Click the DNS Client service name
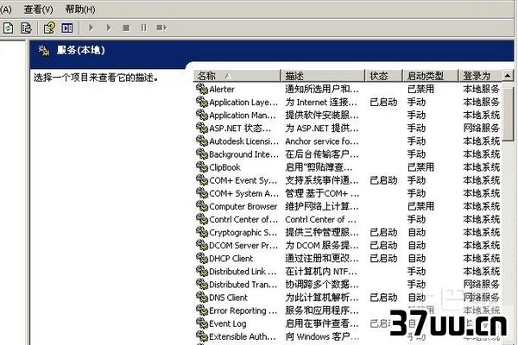This screenshot has width=518, height=345. 228,298
